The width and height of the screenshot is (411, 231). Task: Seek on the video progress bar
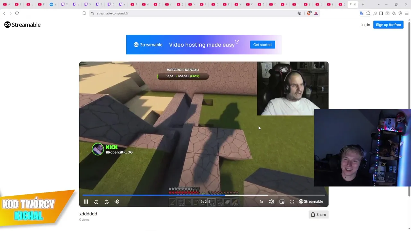pos(204,195)
